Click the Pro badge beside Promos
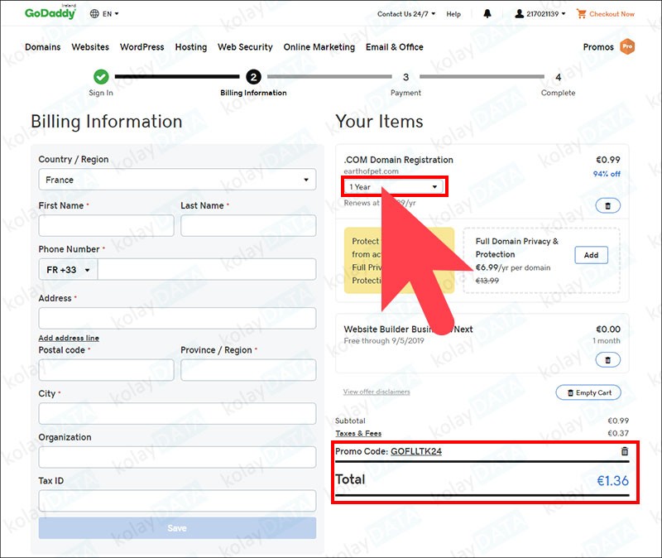 [x=627, y=47]
